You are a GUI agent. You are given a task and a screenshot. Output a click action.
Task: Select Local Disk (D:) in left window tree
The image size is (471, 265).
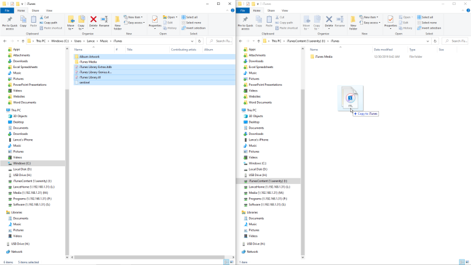coord(22,169)
